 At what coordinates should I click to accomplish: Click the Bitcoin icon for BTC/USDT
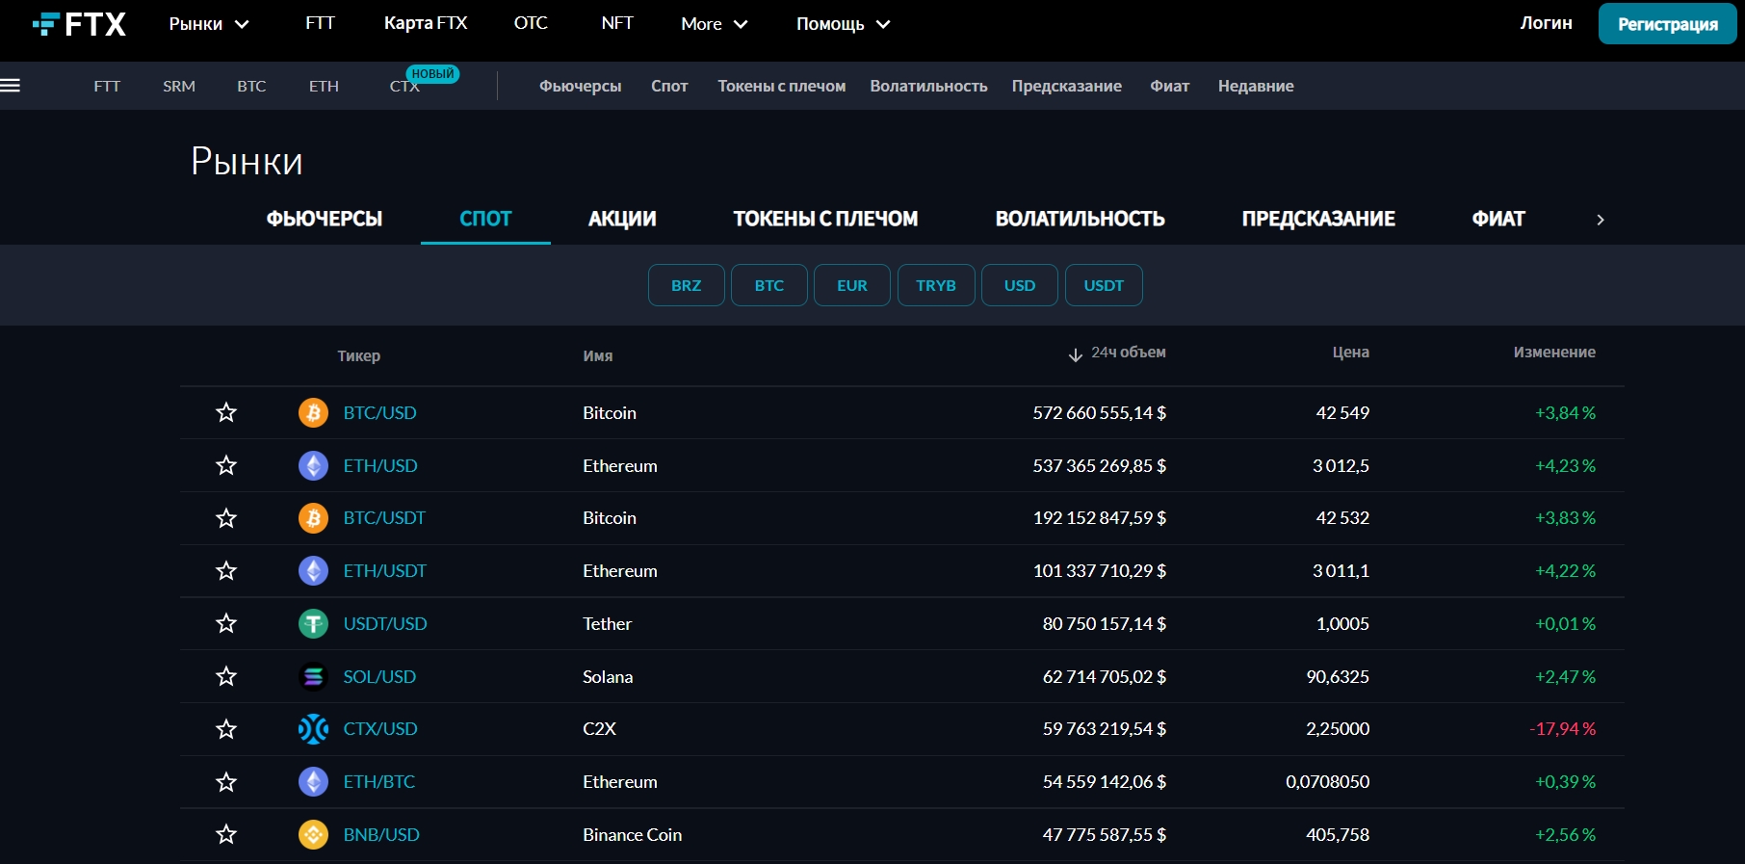pyautogui.click(x=313, y=518)
